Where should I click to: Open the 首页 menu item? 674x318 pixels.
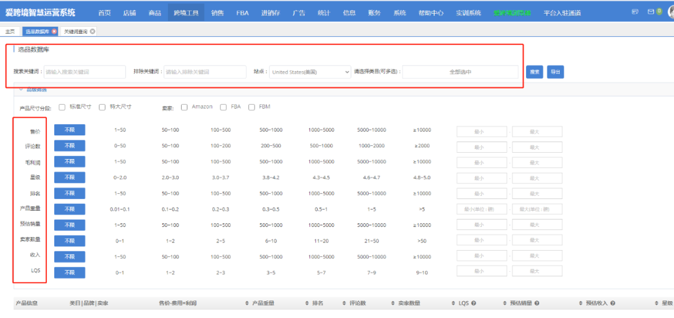point(104,13)
